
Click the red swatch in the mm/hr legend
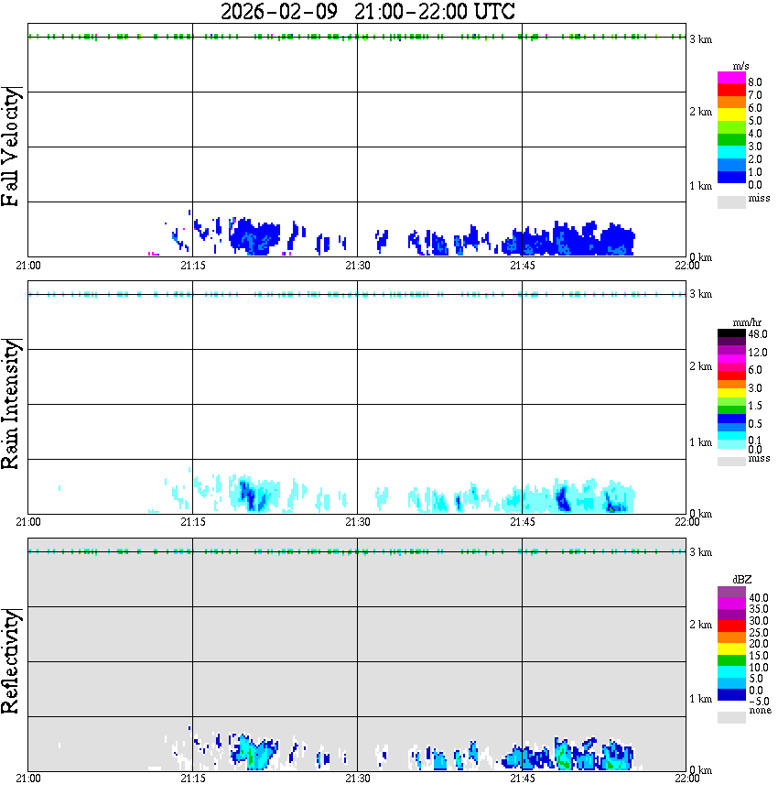pos(731,376)
